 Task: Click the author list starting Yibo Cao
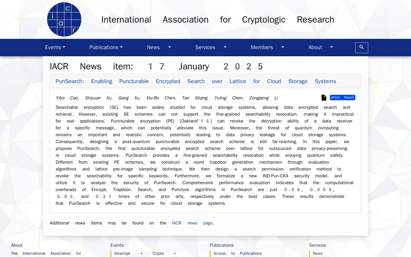point(167,98)
